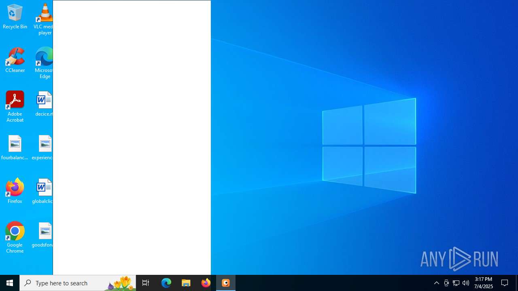Viewport: 518px width, 291px height.
Task: Open the Meet Now tray icon
Action: click(x=446, y=283)
